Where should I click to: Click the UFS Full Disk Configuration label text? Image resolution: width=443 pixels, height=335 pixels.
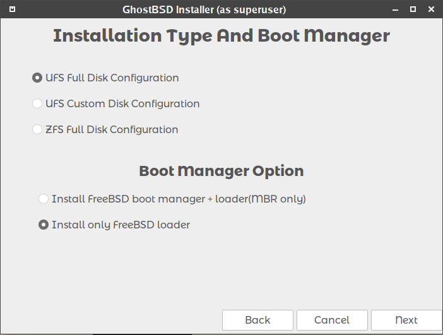(112, 78)
